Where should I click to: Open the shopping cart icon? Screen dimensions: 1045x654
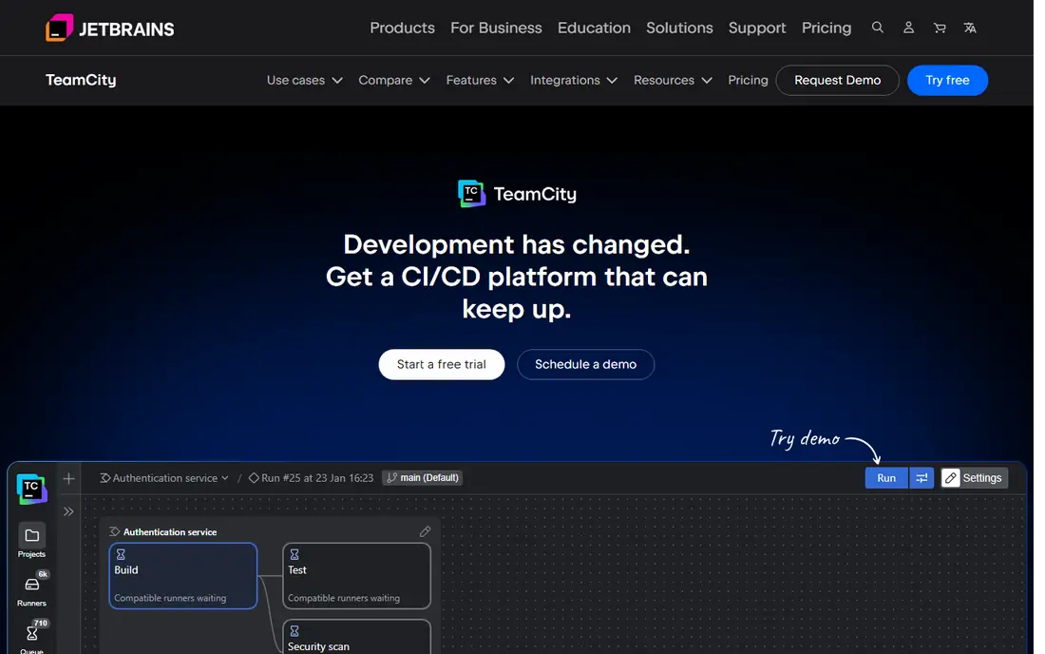(x=939, y=28)
